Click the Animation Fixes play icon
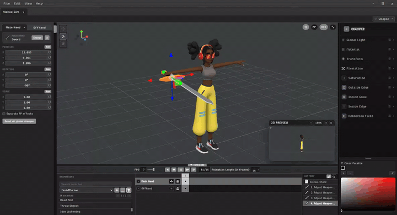Image resolution: width=397 pixels, height=215 pixels. (344, 116)
